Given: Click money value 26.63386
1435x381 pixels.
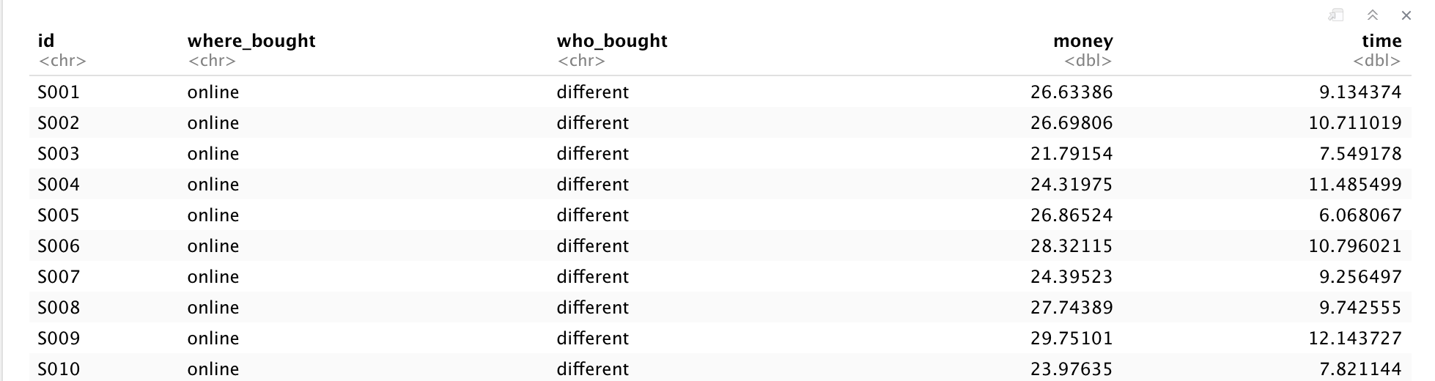Looking at the screenshot, I should coord(1071,92).
